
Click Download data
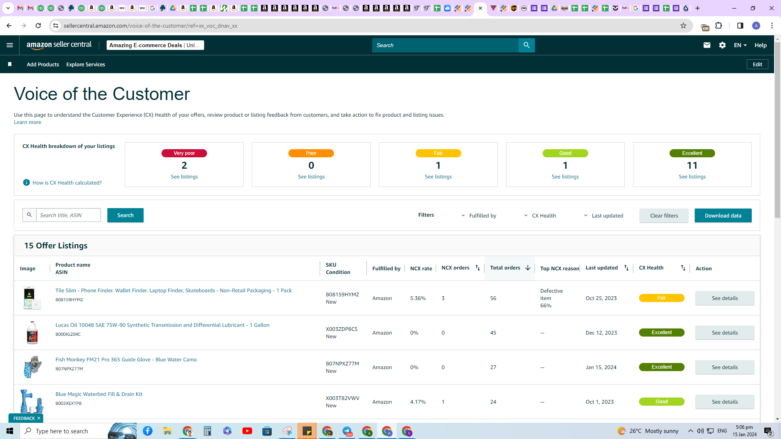[x=723, y=215]
